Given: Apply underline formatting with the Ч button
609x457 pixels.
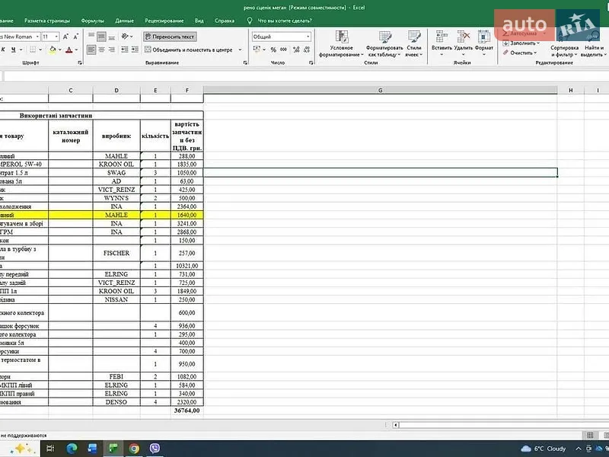Looking at the screenshot, I should coord(14,50).
